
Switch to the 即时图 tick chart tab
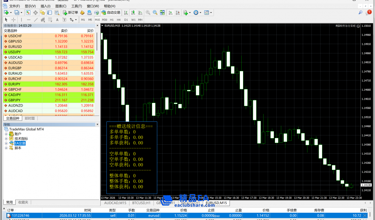click(x=30, y=118)
